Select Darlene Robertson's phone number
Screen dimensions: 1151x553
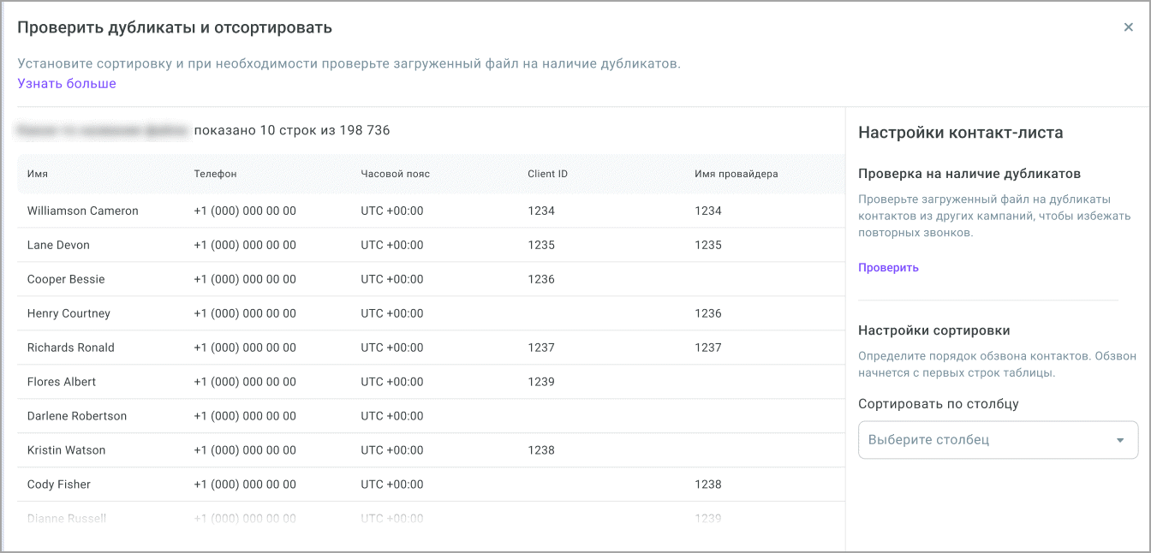[x=245, y=416]
